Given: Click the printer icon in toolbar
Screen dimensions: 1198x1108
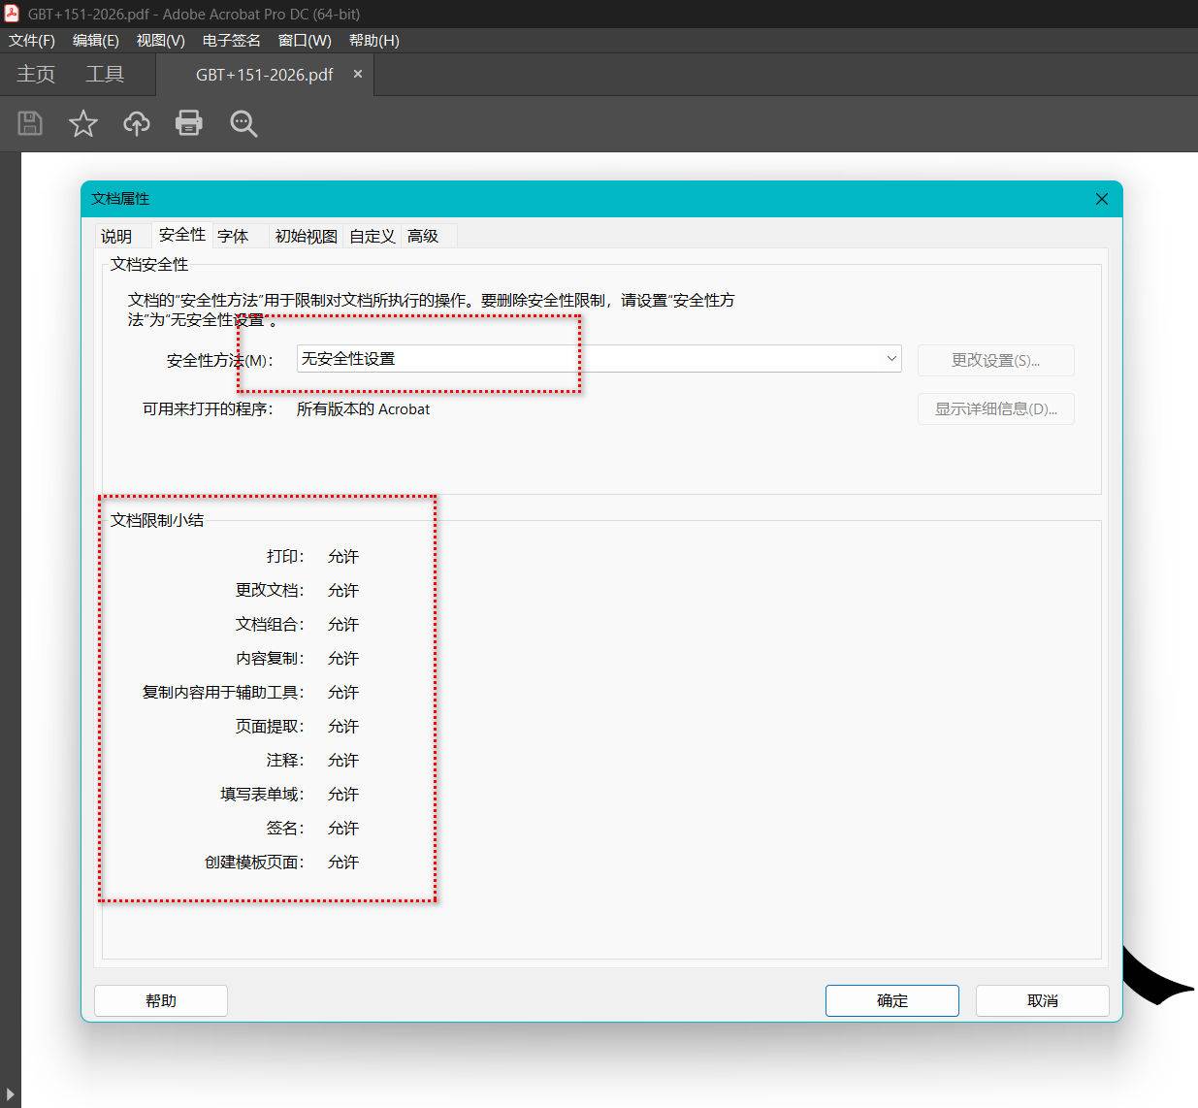Looking at the screenshot, I should click(x=189, y=123).
